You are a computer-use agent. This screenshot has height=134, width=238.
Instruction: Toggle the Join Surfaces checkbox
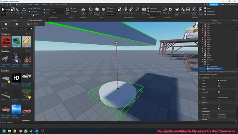(x=29, y=15)
